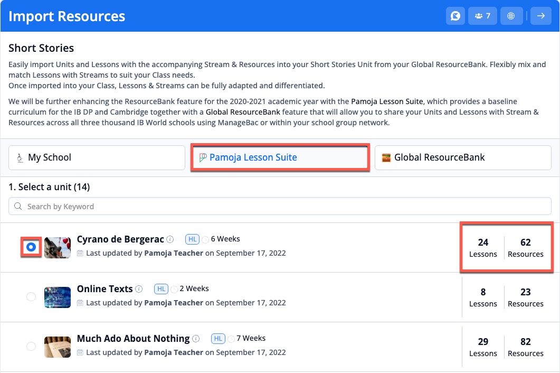Click the info icon next to Cyrano de Bergerac
This screenshot has width=560, height=373.
[x=170, y=239]
